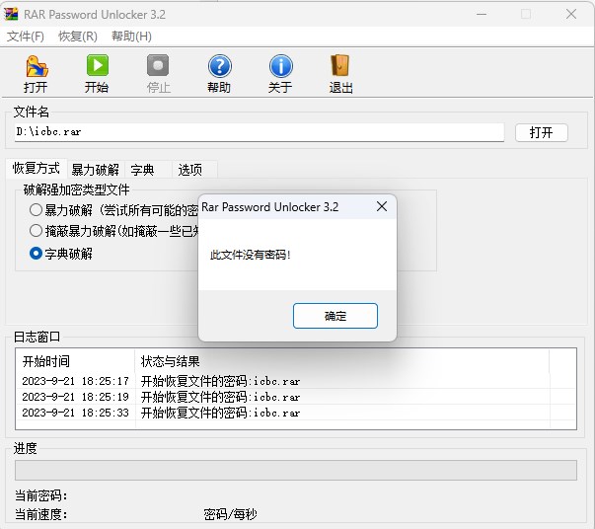Open the 恢复(R) menu
595x529 pixels.
78,37
